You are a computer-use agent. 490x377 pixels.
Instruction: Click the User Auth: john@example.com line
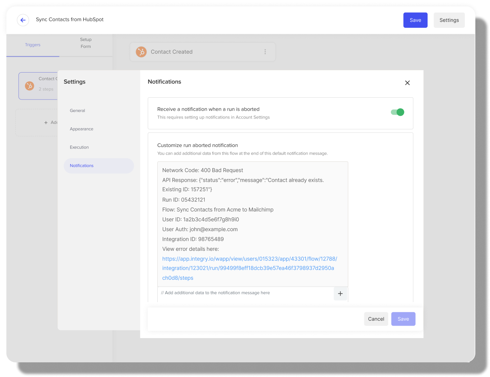200,229
